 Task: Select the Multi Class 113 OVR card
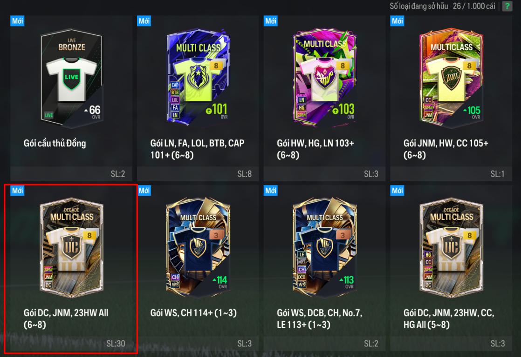click(x=325, y=248)
